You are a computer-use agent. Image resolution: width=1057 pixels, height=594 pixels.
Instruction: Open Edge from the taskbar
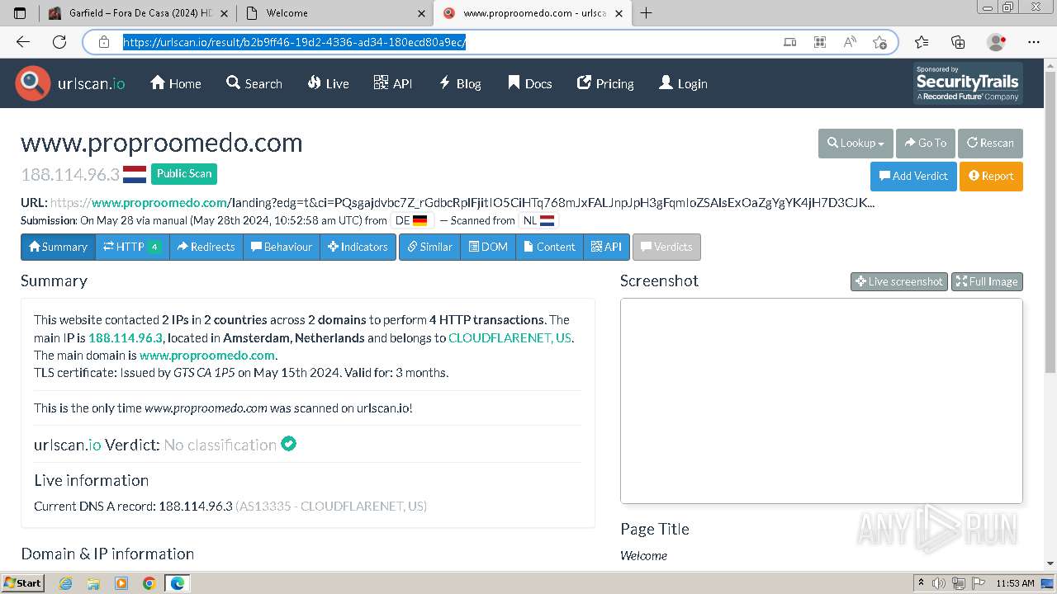(178, 583)
